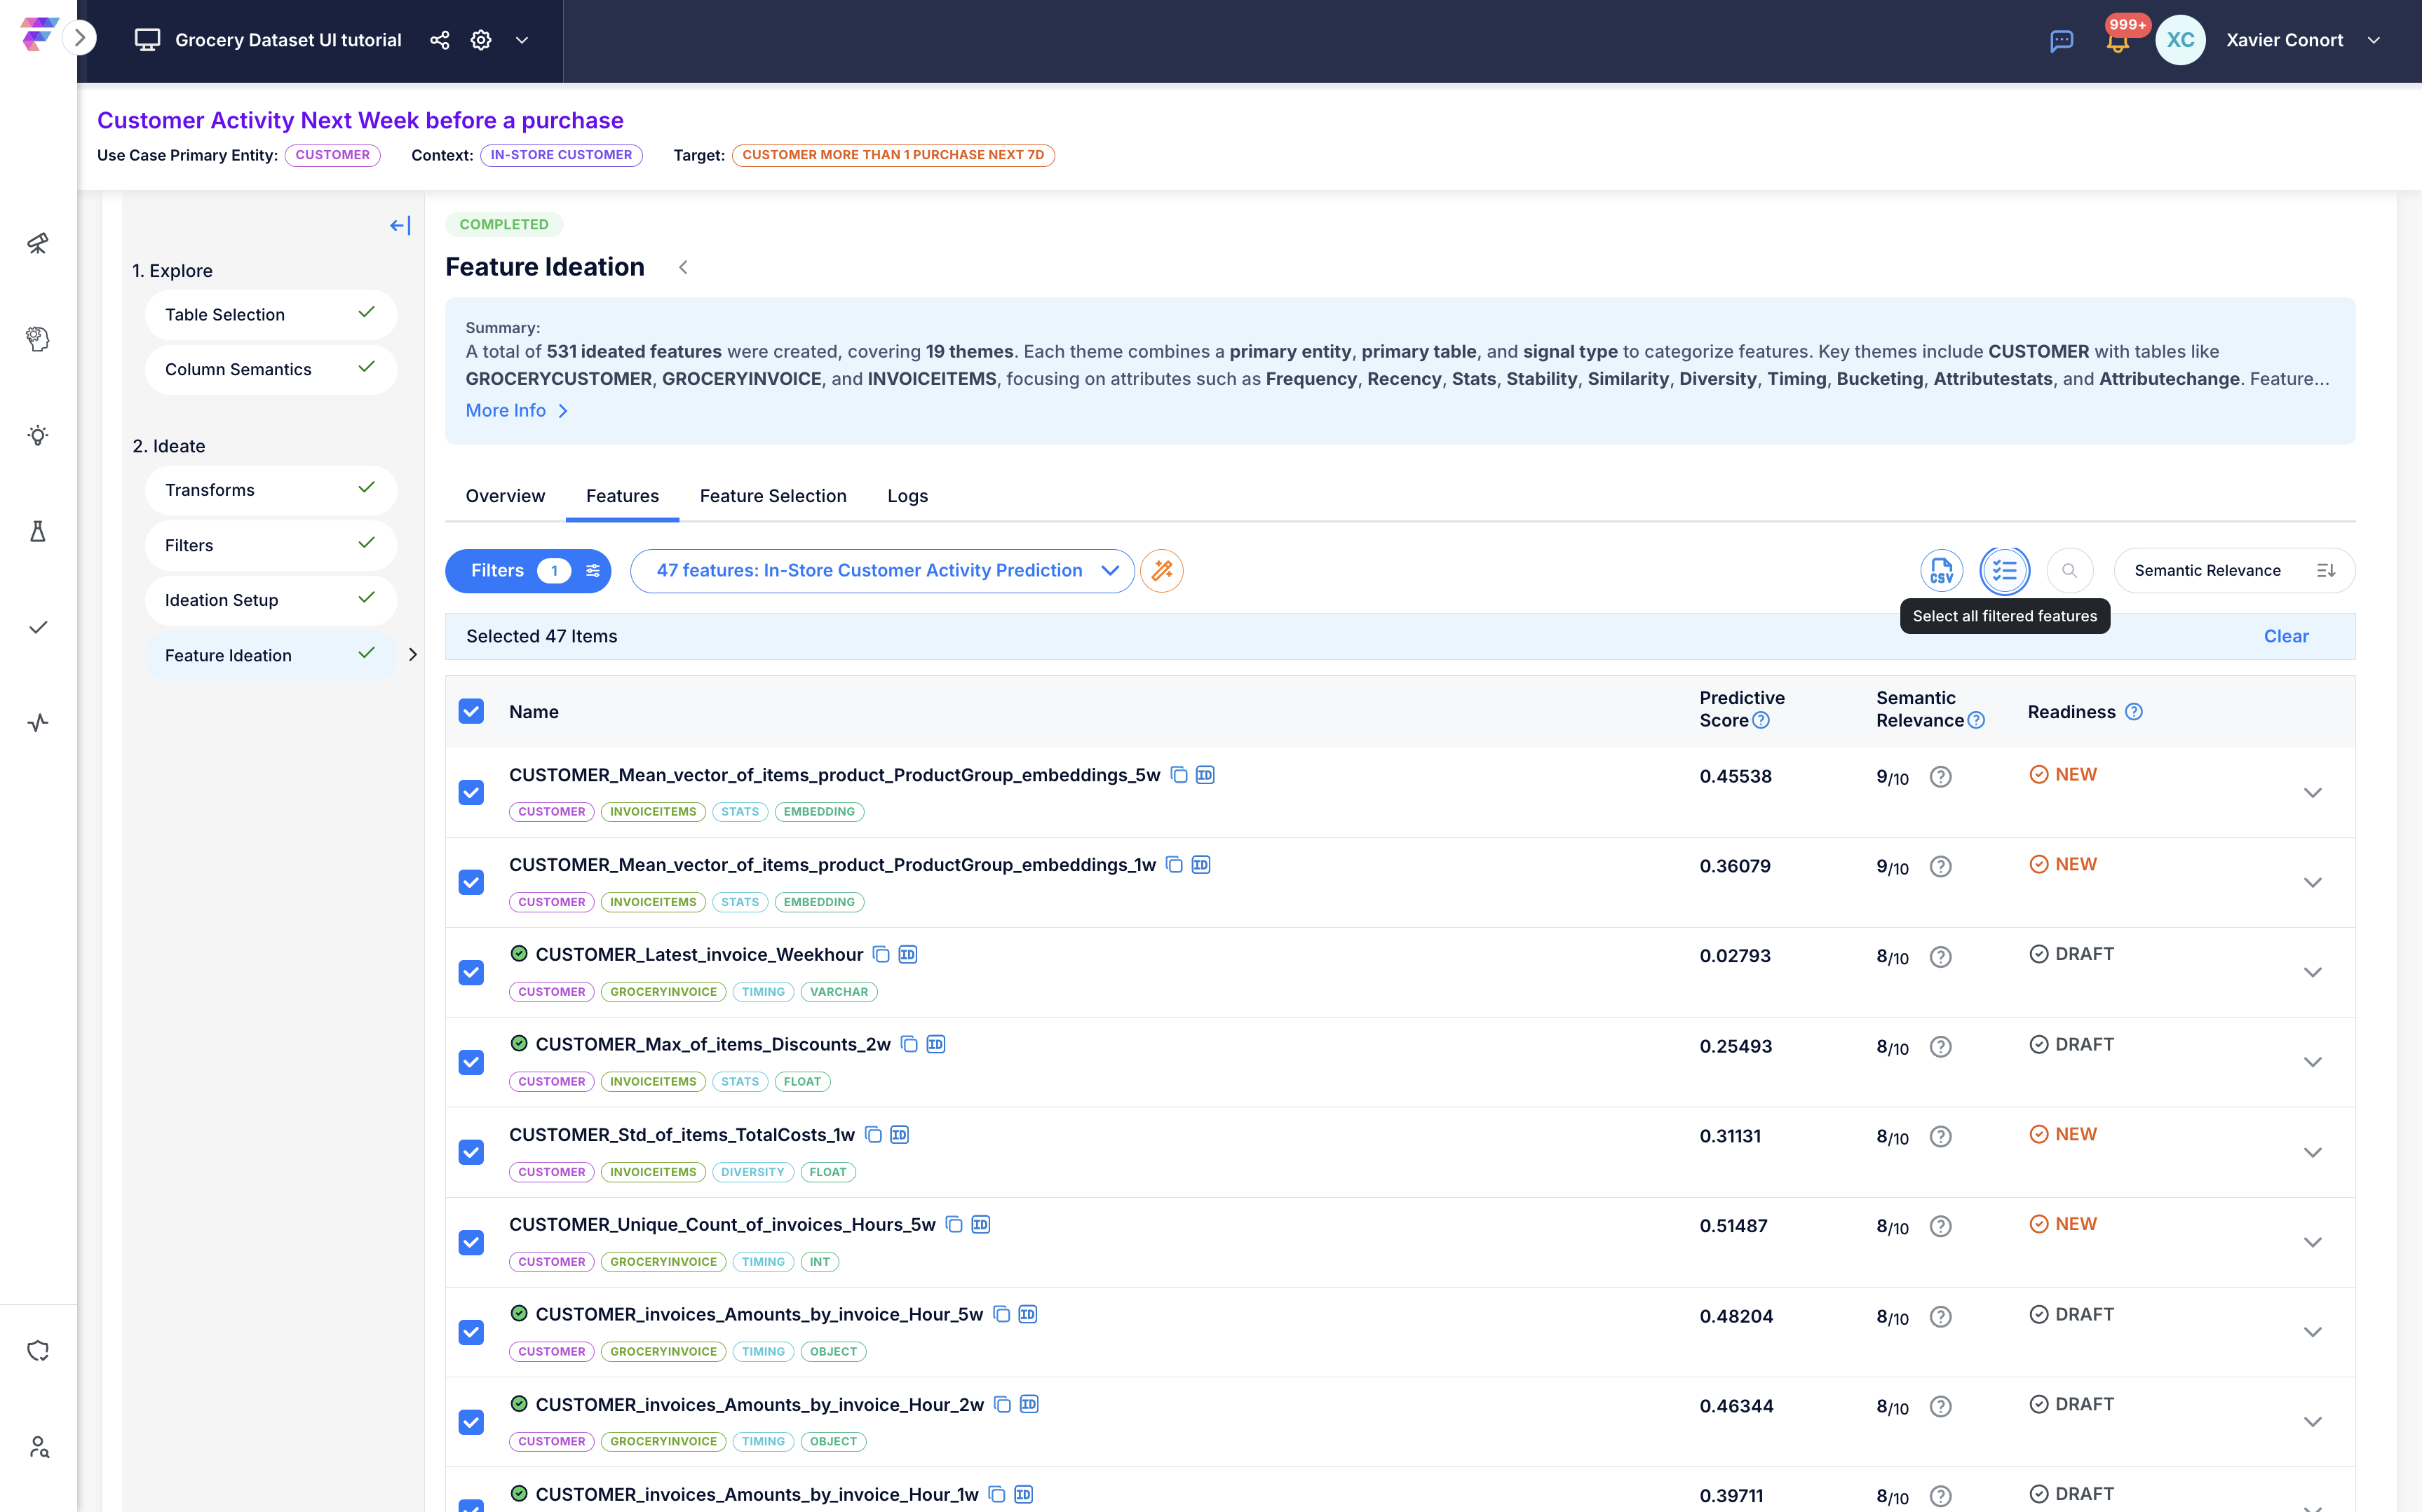
Task: Click the magic wand icon beside feature dropdown
Action: [1161, 570]
